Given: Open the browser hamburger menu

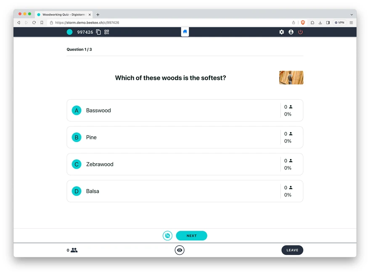Looking at the screenshot, I should pyautogui.click(x=351, y=23).
